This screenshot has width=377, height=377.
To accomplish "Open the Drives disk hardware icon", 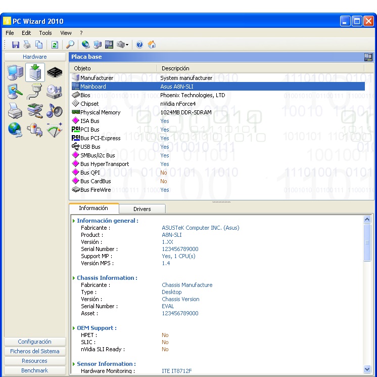I will [x=55, y=92].
